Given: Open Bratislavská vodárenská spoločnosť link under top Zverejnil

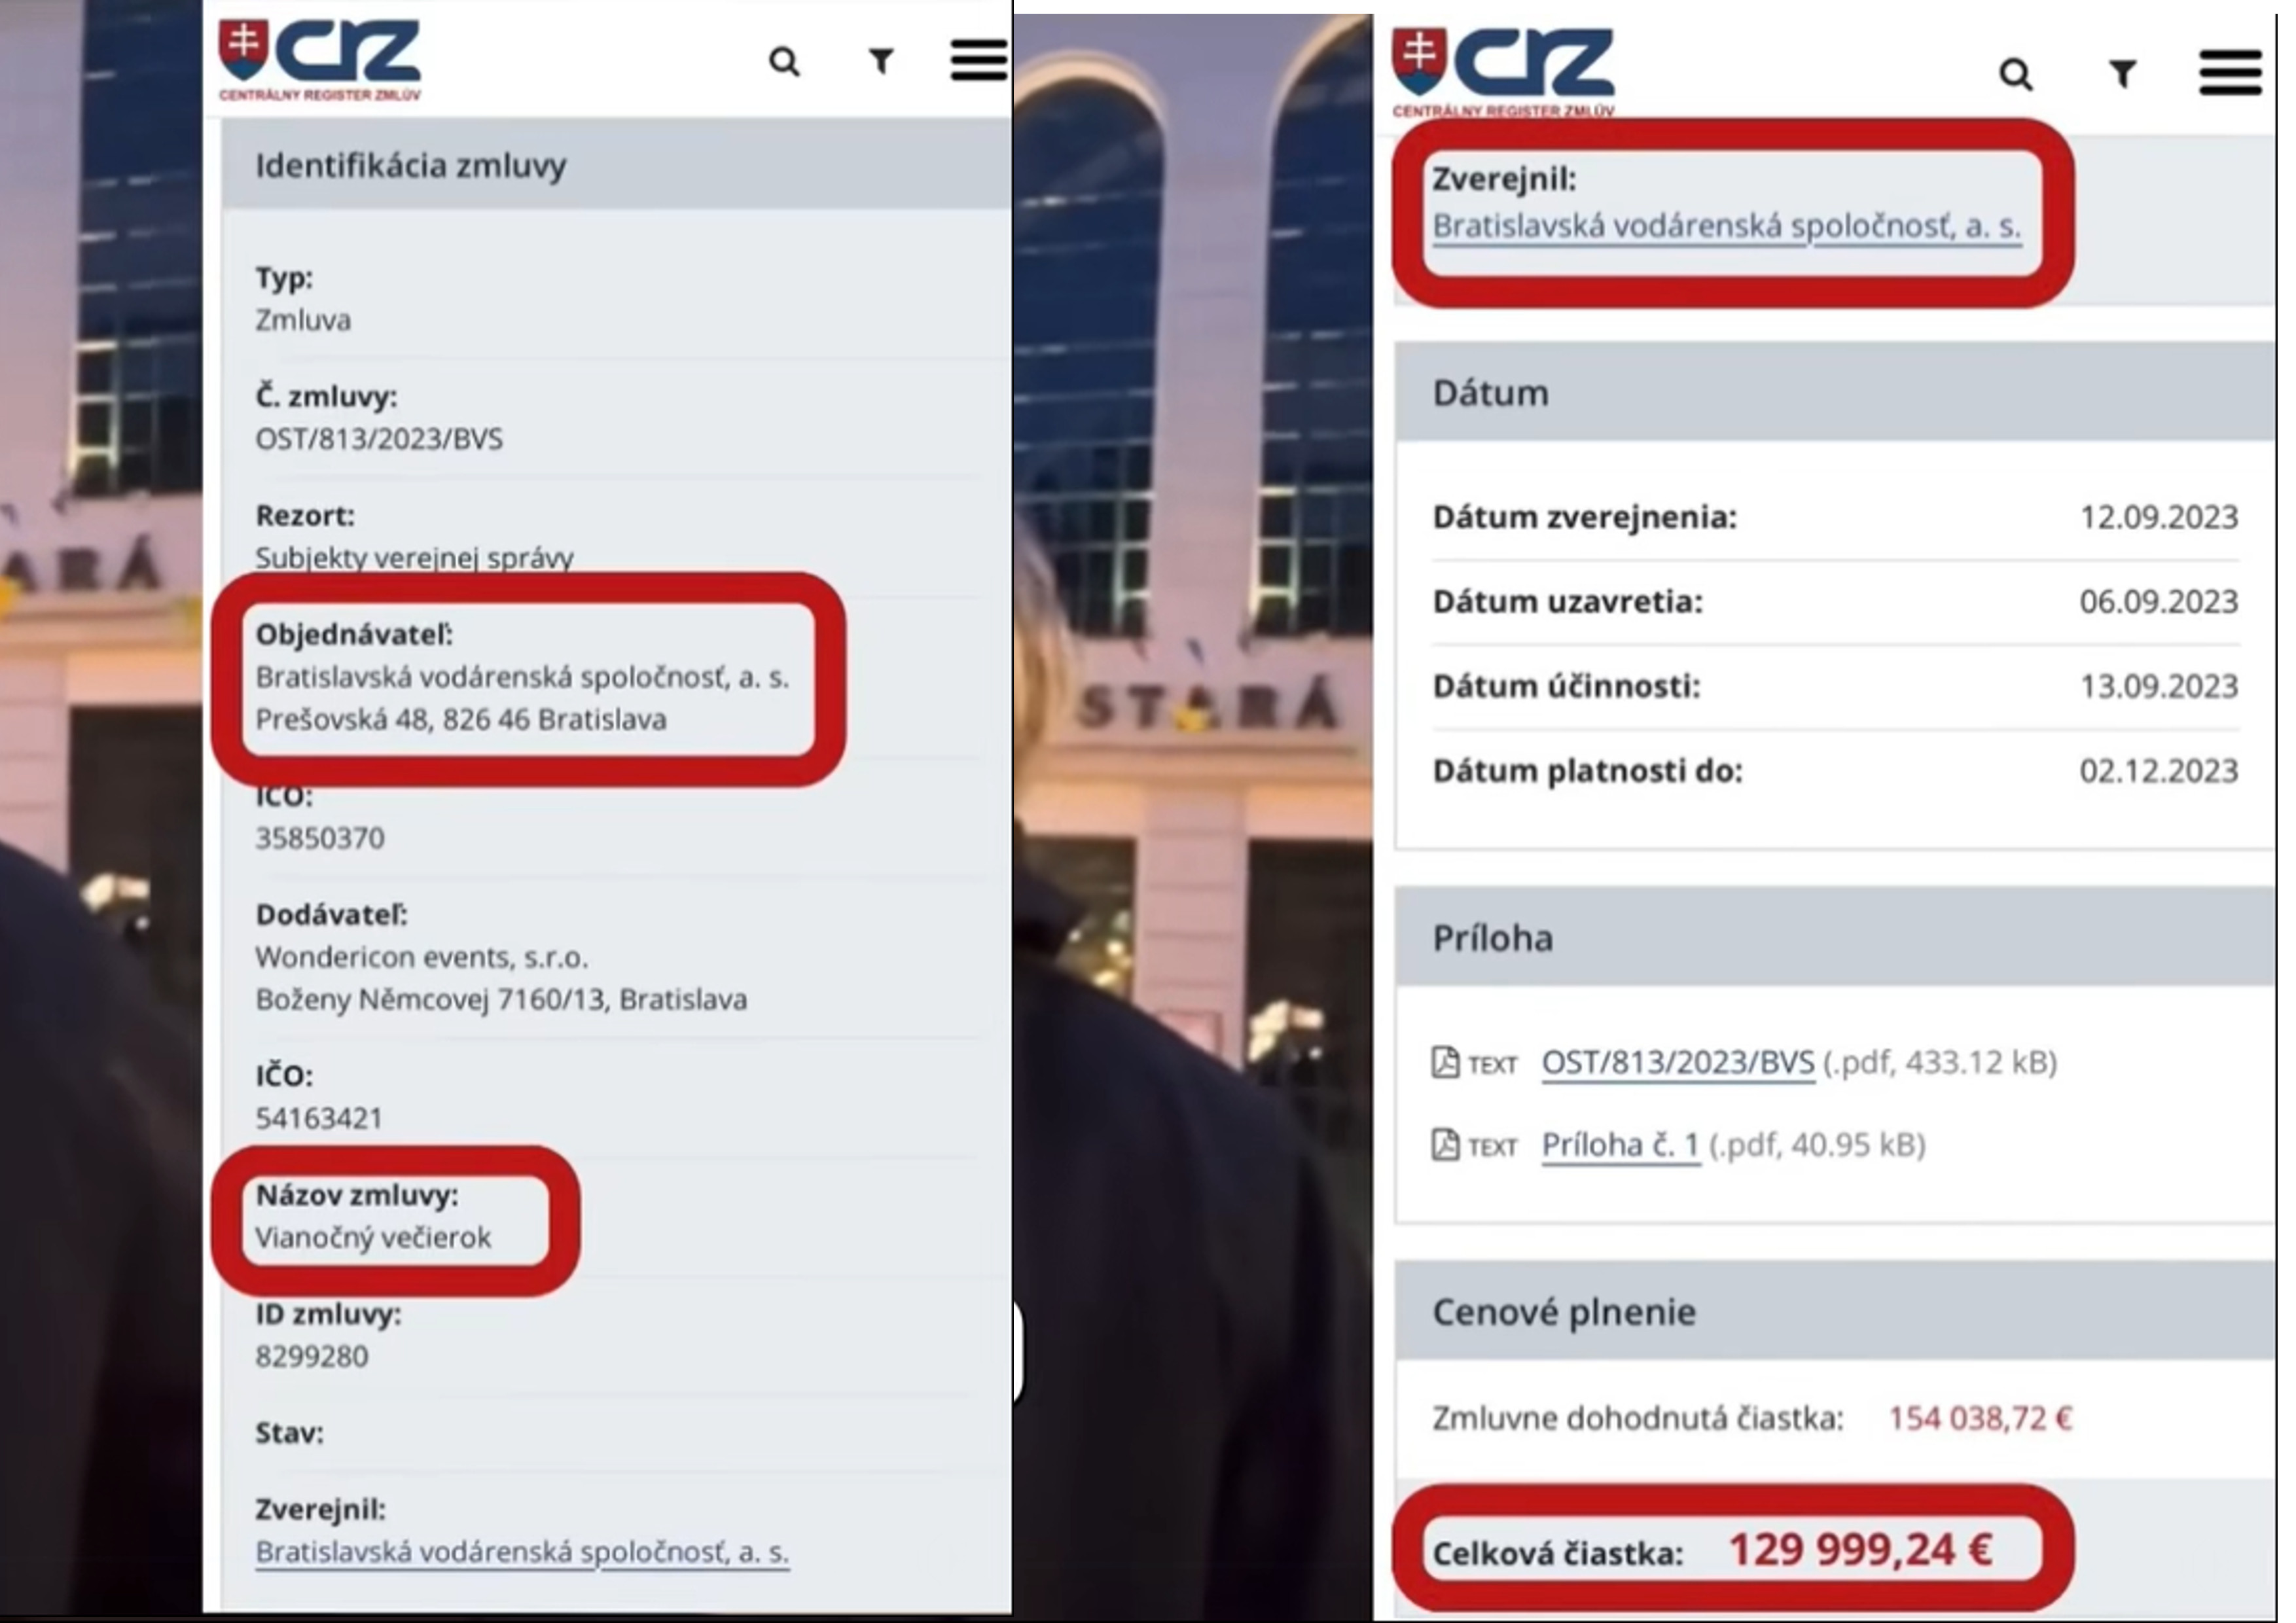Looking at the screenshot, I should tap(1726, 226).
